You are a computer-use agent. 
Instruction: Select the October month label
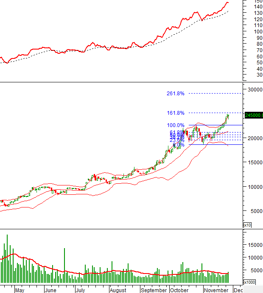tap(179, 290)
